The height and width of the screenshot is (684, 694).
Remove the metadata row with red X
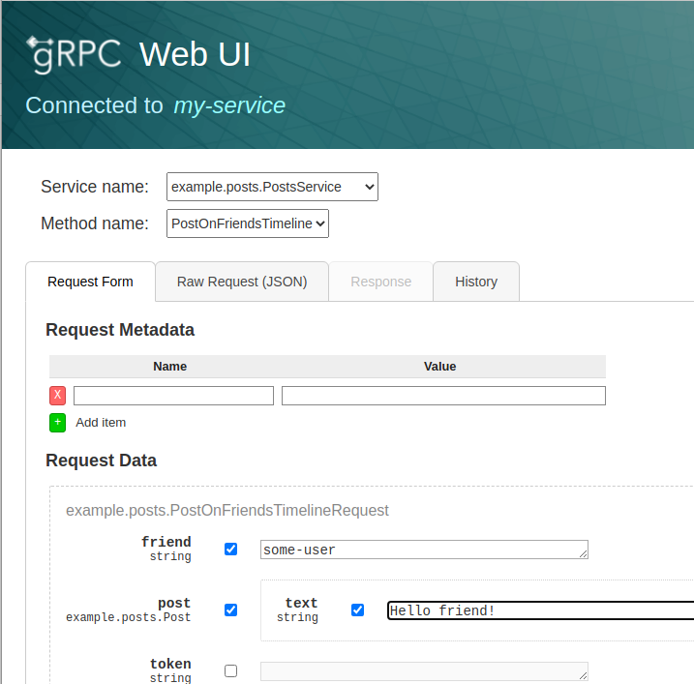(x=57, y=396)
